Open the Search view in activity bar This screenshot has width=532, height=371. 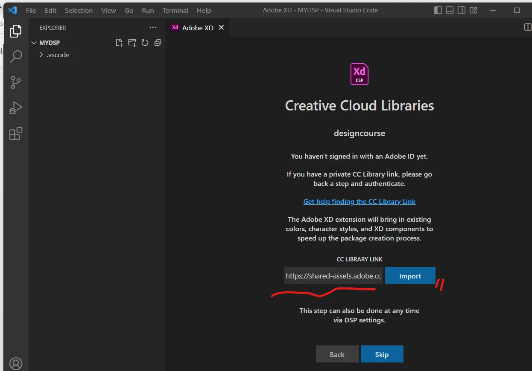point(16,56)
